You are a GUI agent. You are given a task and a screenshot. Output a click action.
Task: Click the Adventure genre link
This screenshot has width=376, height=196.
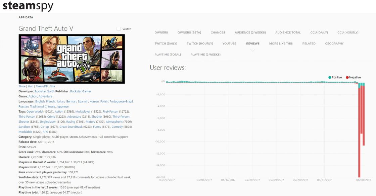(45, 96)
